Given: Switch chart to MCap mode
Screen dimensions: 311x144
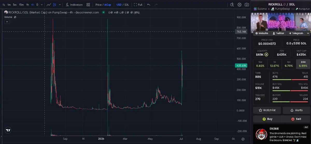Looking at the screenshot, I should point(108,5).
